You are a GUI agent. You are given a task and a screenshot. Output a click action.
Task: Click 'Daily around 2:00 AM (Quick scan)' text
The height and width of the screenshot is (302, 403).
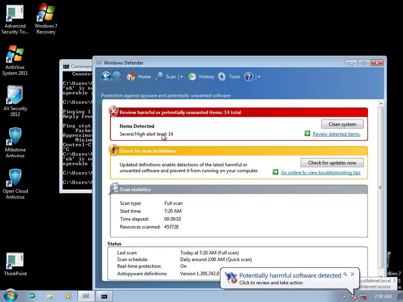pos(216,260)
